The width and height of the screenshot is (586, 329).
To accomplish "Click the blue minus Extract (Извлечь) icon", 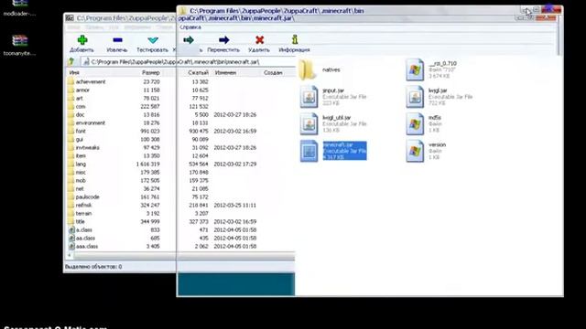I will click(117, 40).
